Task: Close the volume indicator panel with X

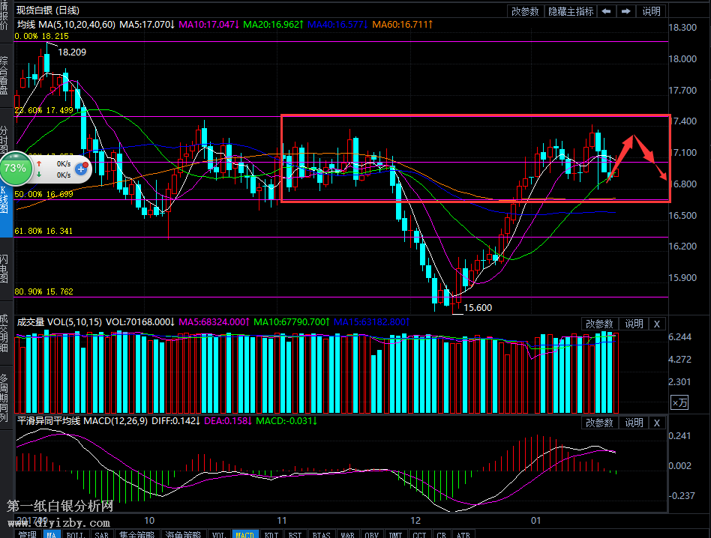Action: coord(656,324)
